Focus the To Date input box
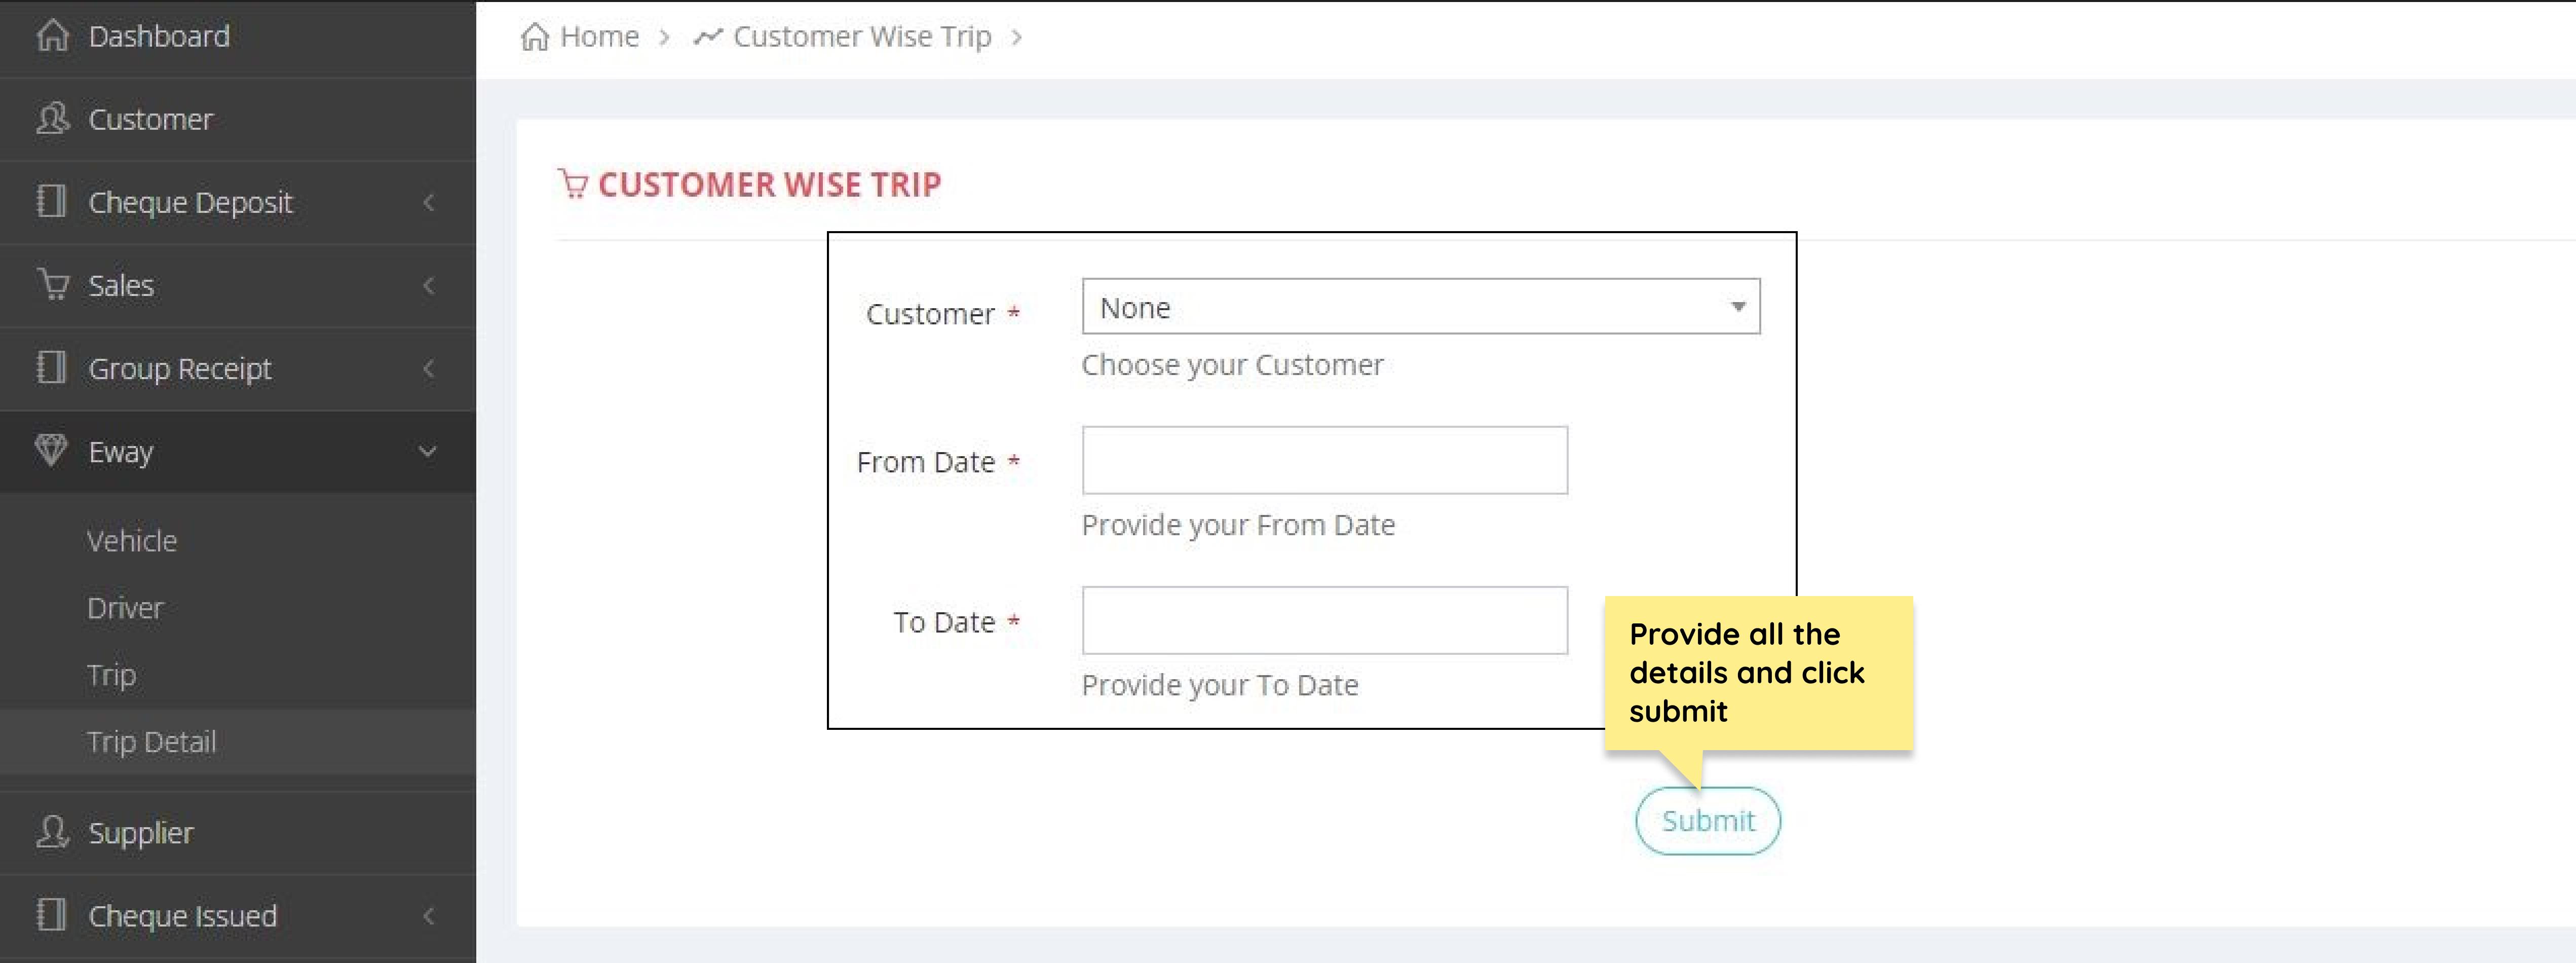Screen dimensions: 2576x963 [1324, 621]
